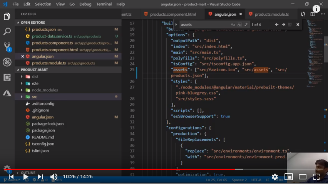This screenshot has width=328, height=184.
Task: Expand the dist folder
Action: point(22,77)
